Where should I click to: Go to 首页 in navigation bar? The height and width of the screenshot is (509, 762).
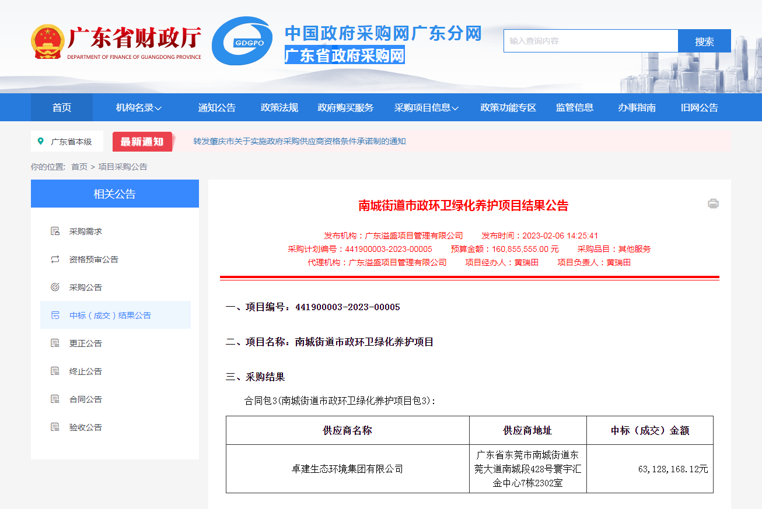click(x=62, y=108)
